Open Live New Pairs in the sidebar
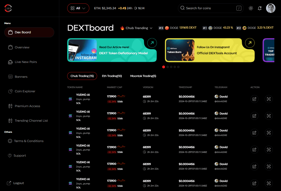This screenshot has width=281, height=191. (25, 62)
